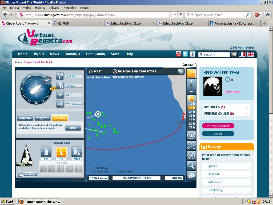Open map settings gear icon
The image size is (273, 205).
[x=181, y=71]
